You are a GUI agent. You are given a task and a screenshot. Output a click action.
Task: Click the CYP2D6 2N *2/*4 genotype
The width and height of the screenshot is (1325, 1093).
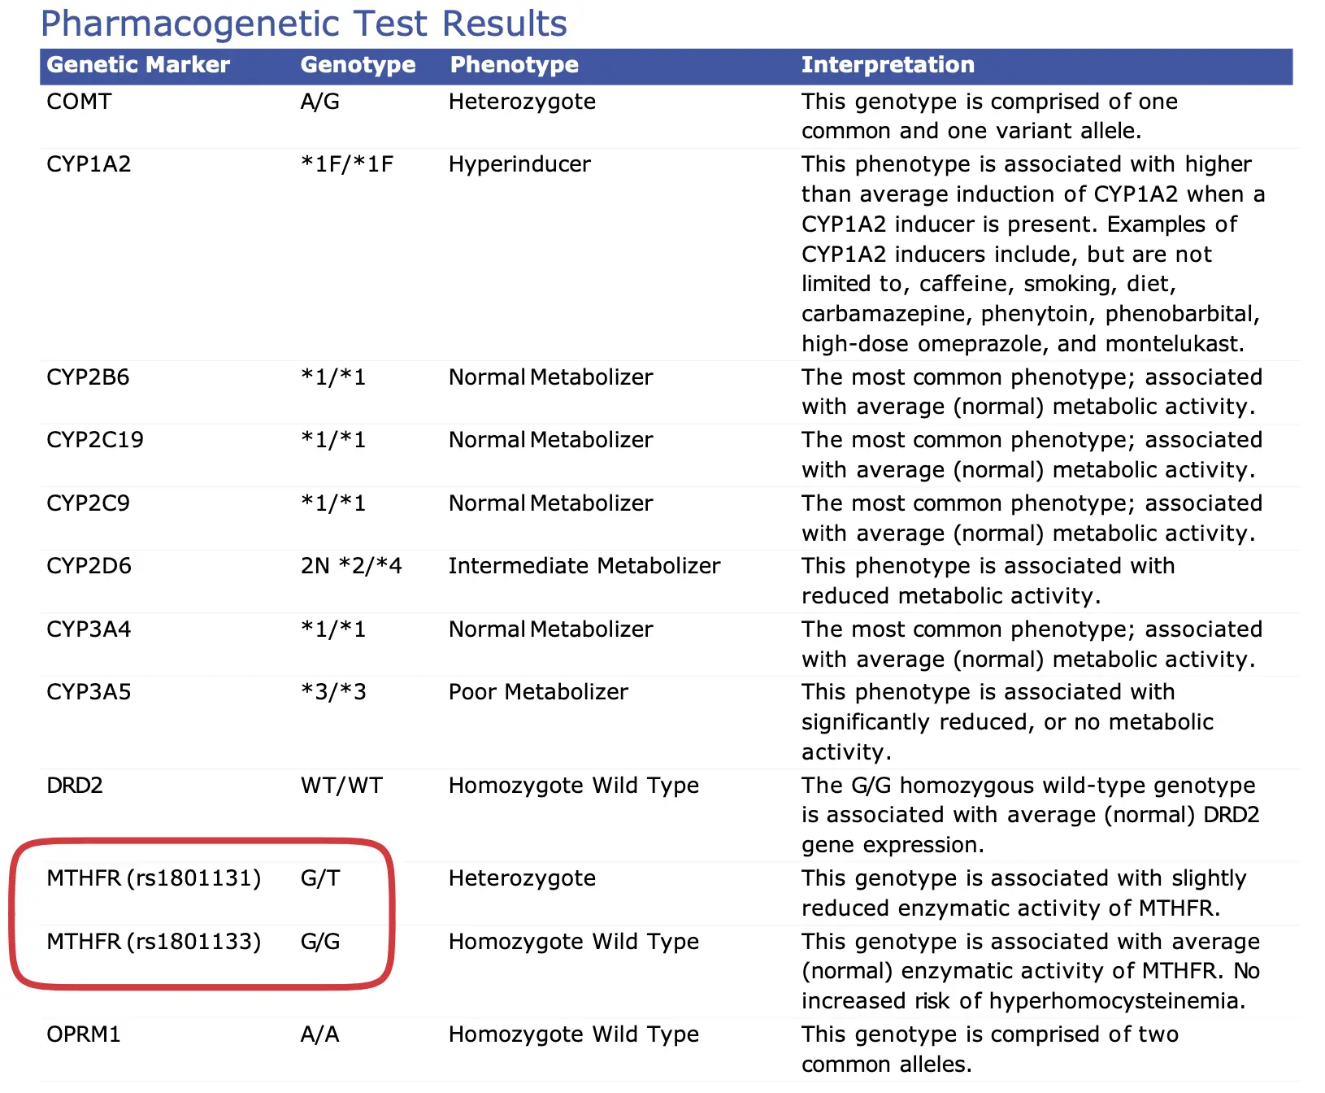pos(351,566)
